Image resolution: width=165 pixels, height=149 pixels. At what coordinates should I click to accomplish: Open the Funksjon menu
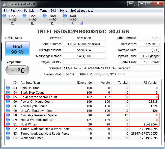click(x=30, y=11)
